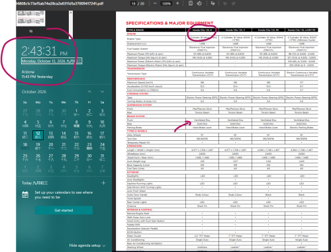Click the date line Monday, October 12, 2026
This screenshot has width=331, height=252.
point(52,61)
